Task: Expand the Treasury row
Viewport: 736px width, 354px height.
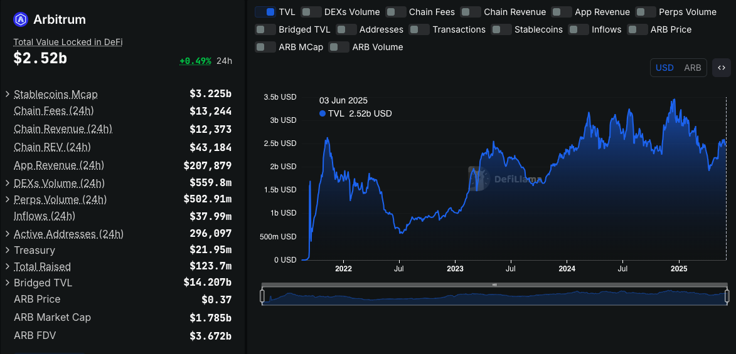Action: click(8, 251)
